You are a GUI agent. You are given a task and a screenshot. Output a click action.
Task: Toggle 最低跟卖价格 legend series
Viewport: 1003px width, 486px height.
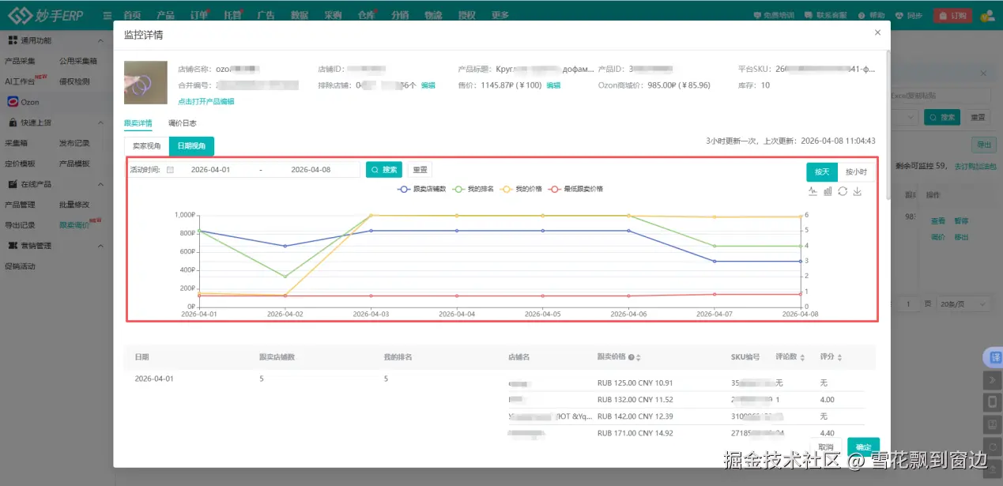576,189
